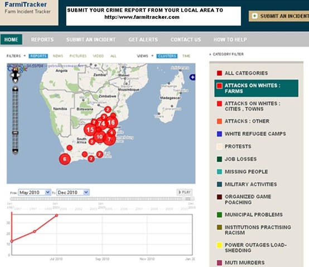Zoom in with the map plus button
This screenshot has height=267, width=309.
click(15, 89)
